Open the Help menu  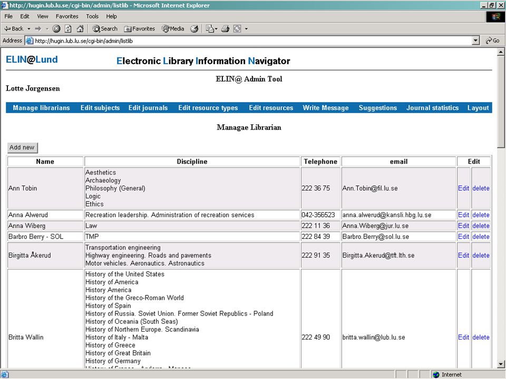click(111, 16)
